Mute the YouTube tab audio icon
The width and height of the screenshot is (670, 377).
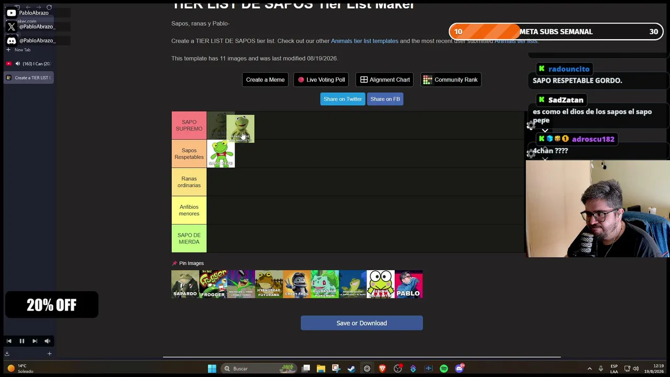tap(17, 64)
